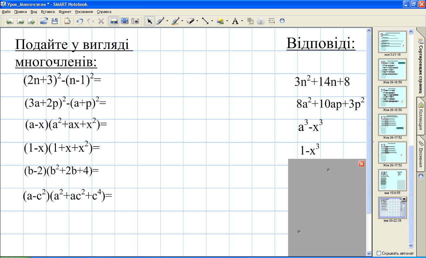
Task: Click the canvas scroll down arrow
Action: click(x=369, y=253)
